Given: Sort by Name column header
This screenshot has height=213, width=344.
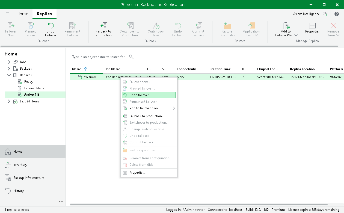Looking at the screenshot, I should point(77,69).
